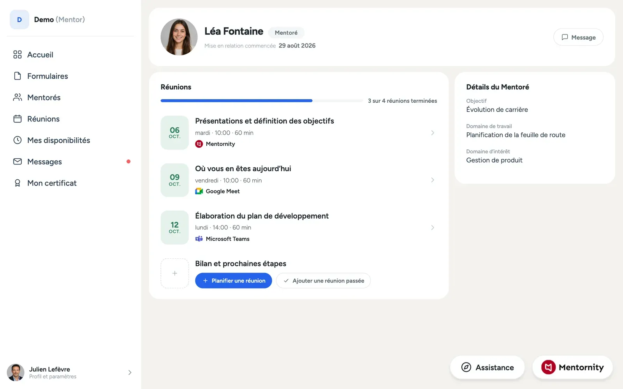Screen dimensions: 623x389
Task: Click the Accueil grid icon
Action: click(x=18, y=54)
